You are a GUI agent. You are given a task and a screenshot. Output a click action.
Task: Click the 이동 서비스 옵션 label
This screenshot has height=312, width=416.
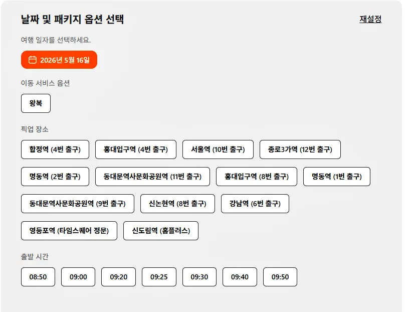pos(46,83)
